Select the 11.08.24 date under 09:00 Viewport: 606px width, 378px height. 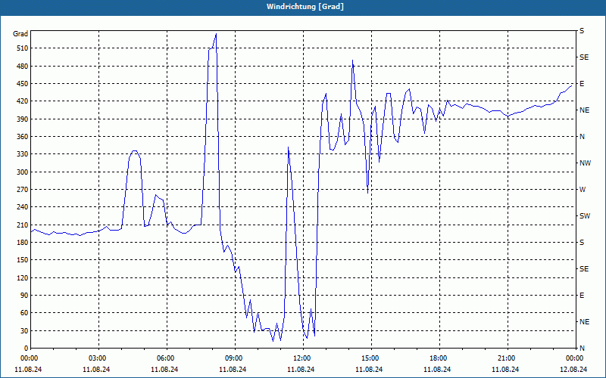tap(233, 370)
